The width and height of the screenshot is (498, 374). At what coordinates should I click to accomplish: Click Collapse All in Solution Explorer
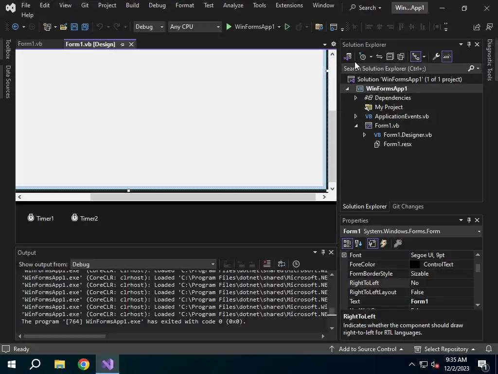[390, 56]
